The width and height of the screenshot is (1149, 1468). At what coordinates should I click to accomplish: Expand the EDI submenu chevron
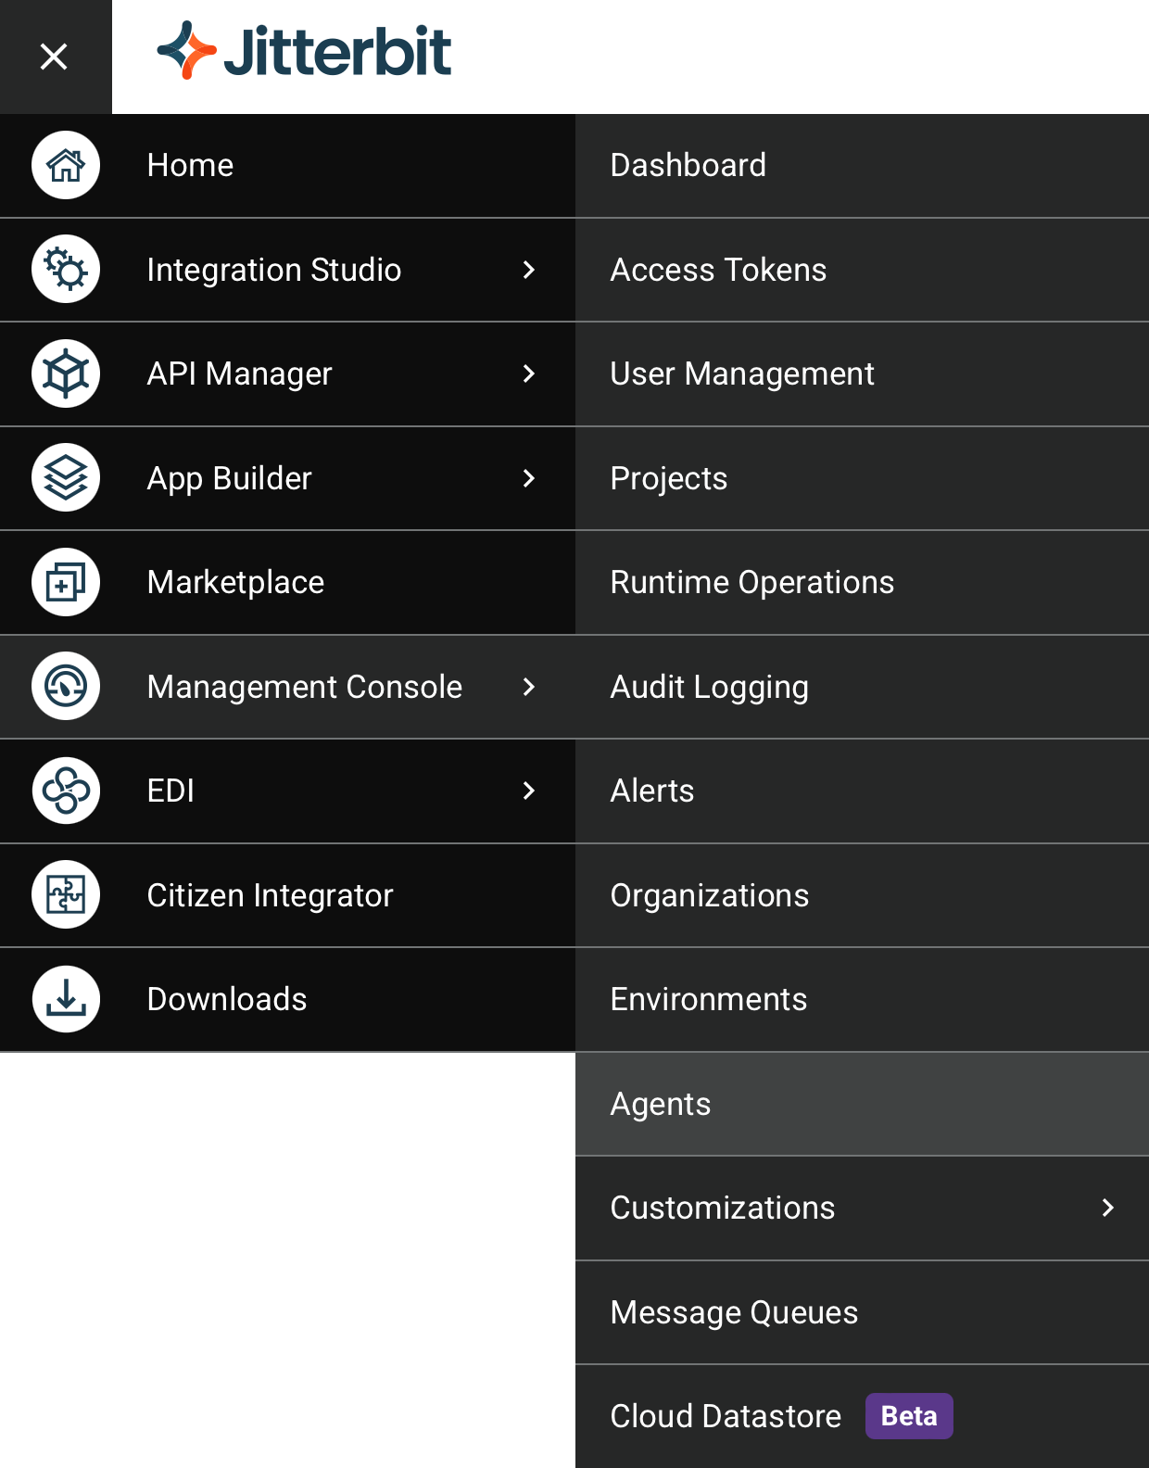coord(529,791)
